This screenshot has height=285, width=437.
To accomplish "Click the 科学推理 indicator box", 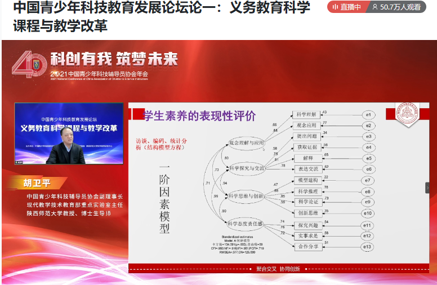I will coord(308,192).
